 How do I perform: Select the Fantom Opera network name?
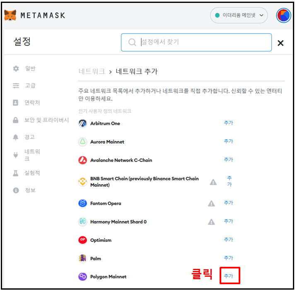[106, 203]
